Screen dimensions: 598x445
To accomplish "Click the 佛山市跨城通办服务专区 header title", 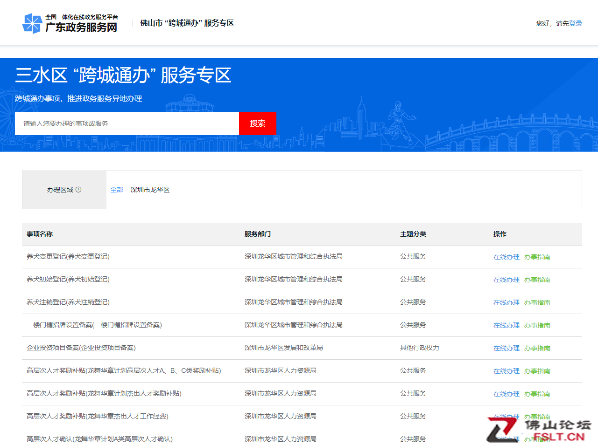I will pos(186,22).
